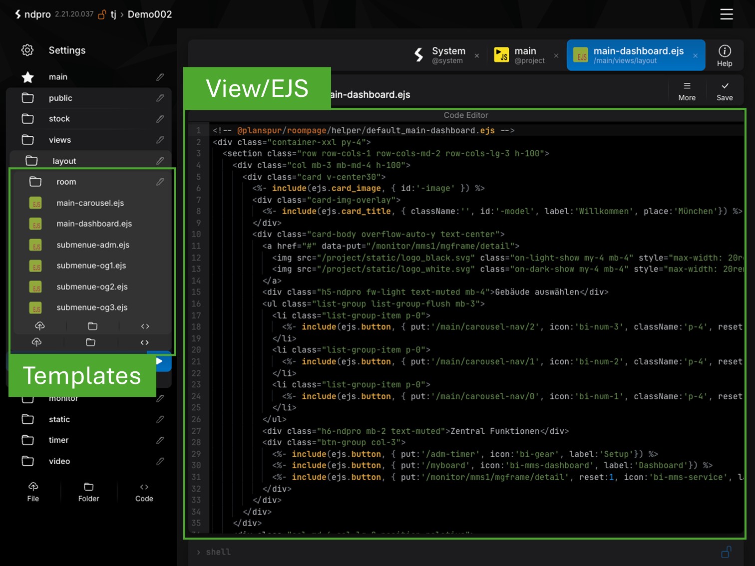Collapse the views folder

point(28,140)
